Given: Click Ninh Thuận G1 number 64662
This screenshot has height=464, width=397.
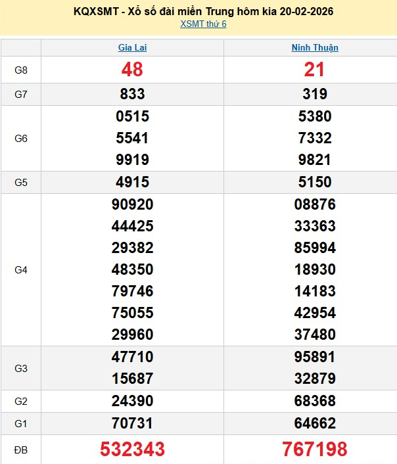Looking at the screenshot, I should [x=315, y=423].
